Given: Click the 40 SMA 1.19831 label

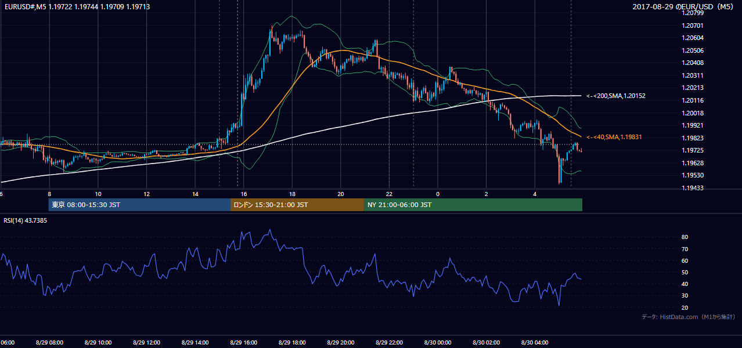Looking at the screenshot, I should click(614, 137).
